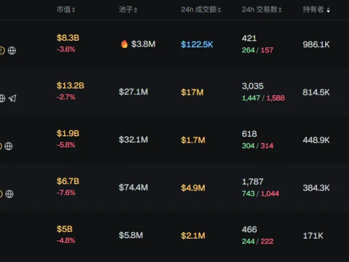349x262 pixels.
Task: Click buy count 743
Action: tap(248, 193)
